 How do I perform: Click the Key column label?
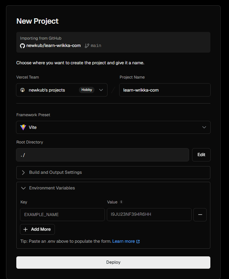tap(24, 202)
